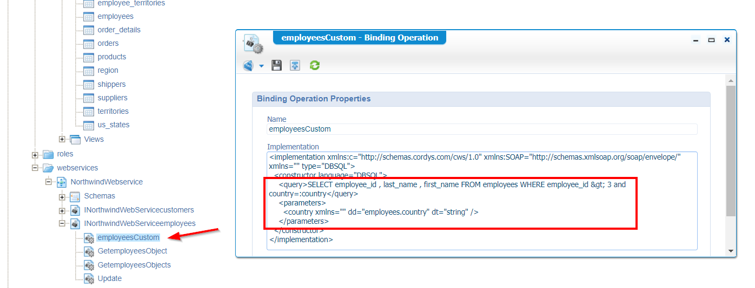
Task: Click scrollbar up arrow in dialog
Action: pos(731,80)
